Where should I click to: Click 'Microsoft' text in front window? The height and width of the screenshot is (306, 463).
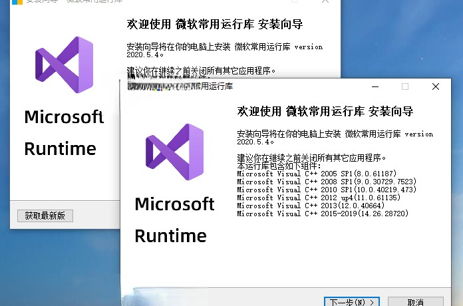tap(174, 204)
